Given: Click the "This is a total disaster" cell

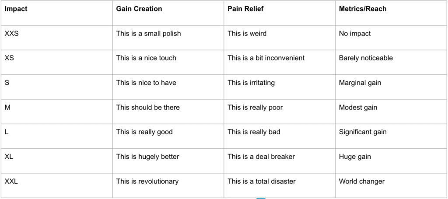Looking at the screenshot, I should pos(262,181).
